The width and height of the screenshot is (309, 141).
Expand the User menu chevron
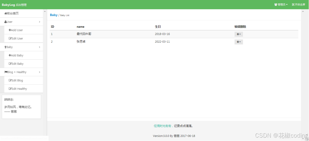pyautogui.click(x=40, y=22)
